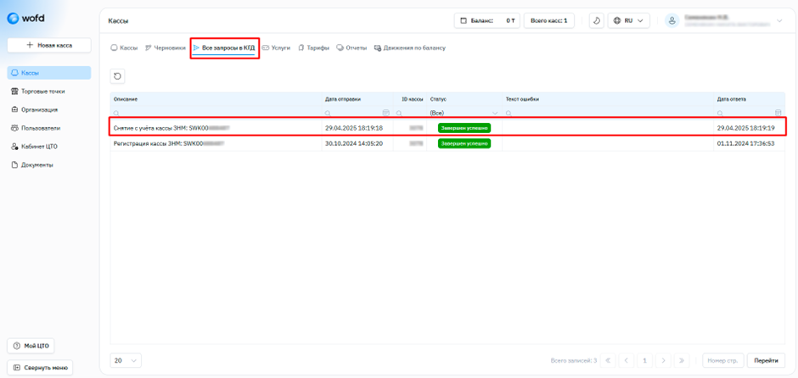Viewport: 798px width, 378px height.
Task: Click response date 01.11.2024 17:36:53
Action: point(745,144)
